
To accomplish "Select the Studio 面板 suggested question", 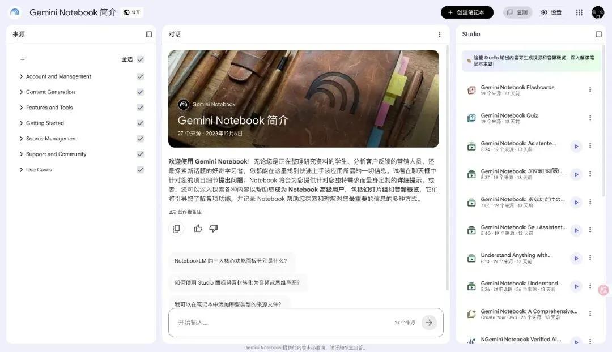I will tap(237, 282).
